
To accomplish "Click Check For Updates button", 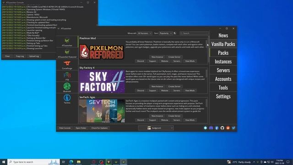I will [x=99, y=128].
